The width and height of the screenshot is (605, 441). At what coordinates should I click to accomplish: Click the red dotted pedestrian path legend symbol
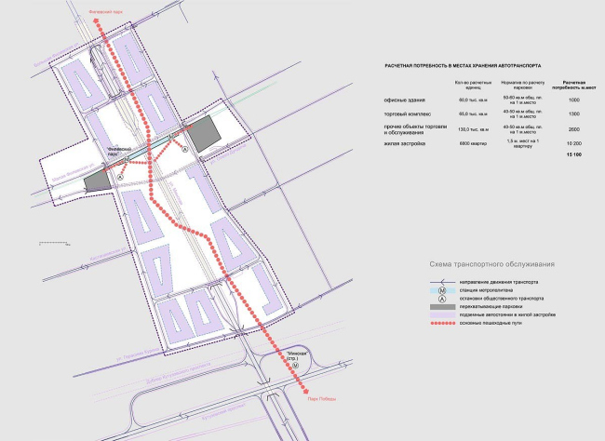tap(444, 324)
